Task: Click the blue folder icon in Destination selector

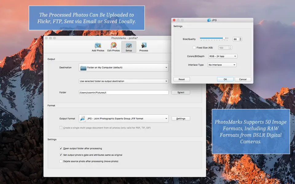Action: [x=84, y=67]
